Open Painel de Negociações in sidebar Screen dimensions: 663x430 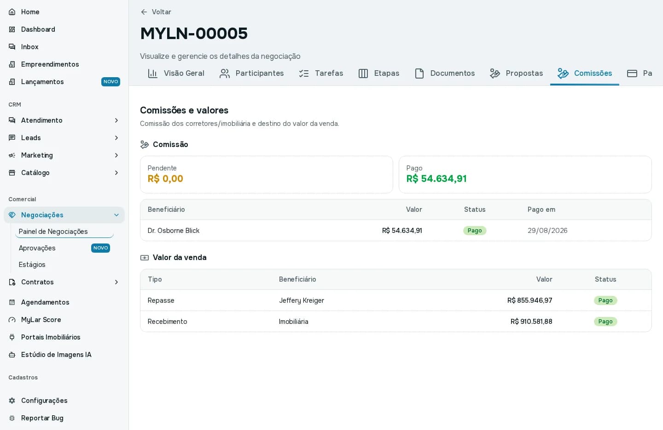pos(64,232)
